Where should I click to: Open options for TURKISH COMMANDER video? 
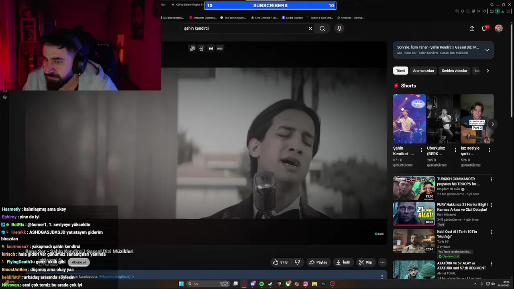tap(492, 179)
